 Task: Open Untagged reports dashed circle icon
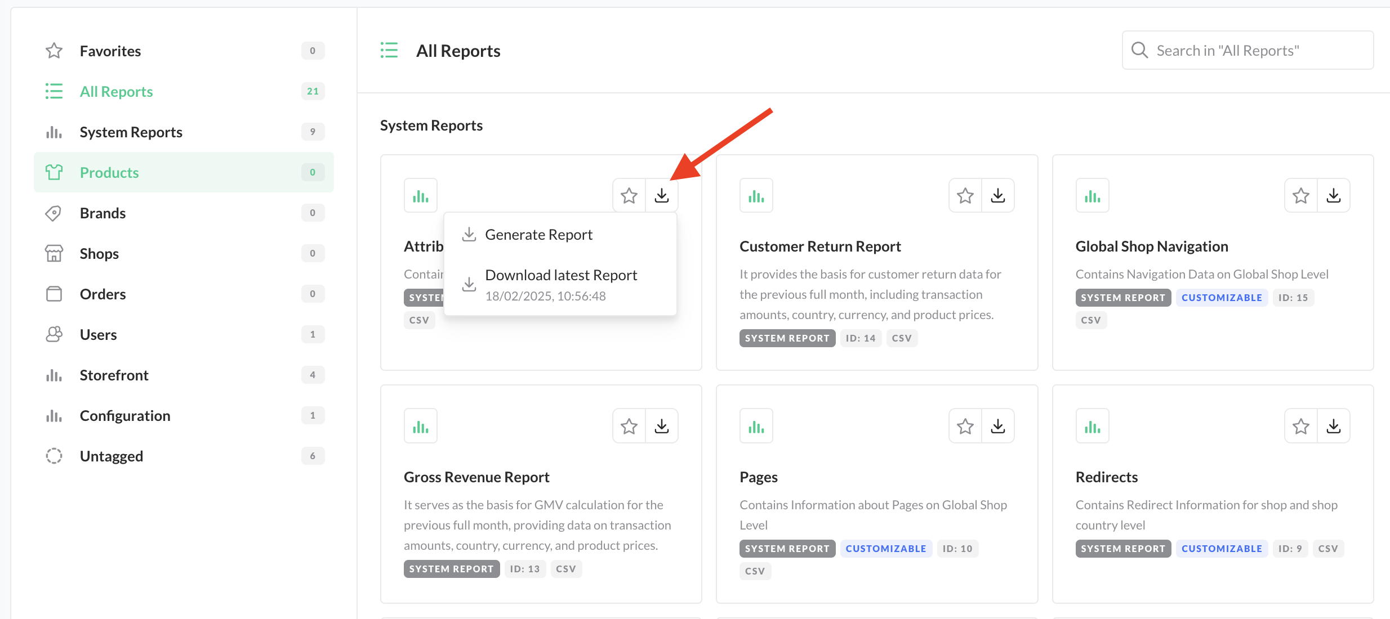coord(54,456)
